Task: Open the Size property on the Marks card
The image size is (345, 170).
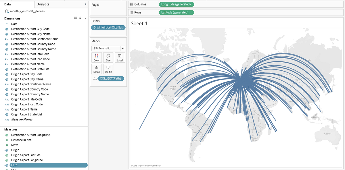Action: pos(108,57)
